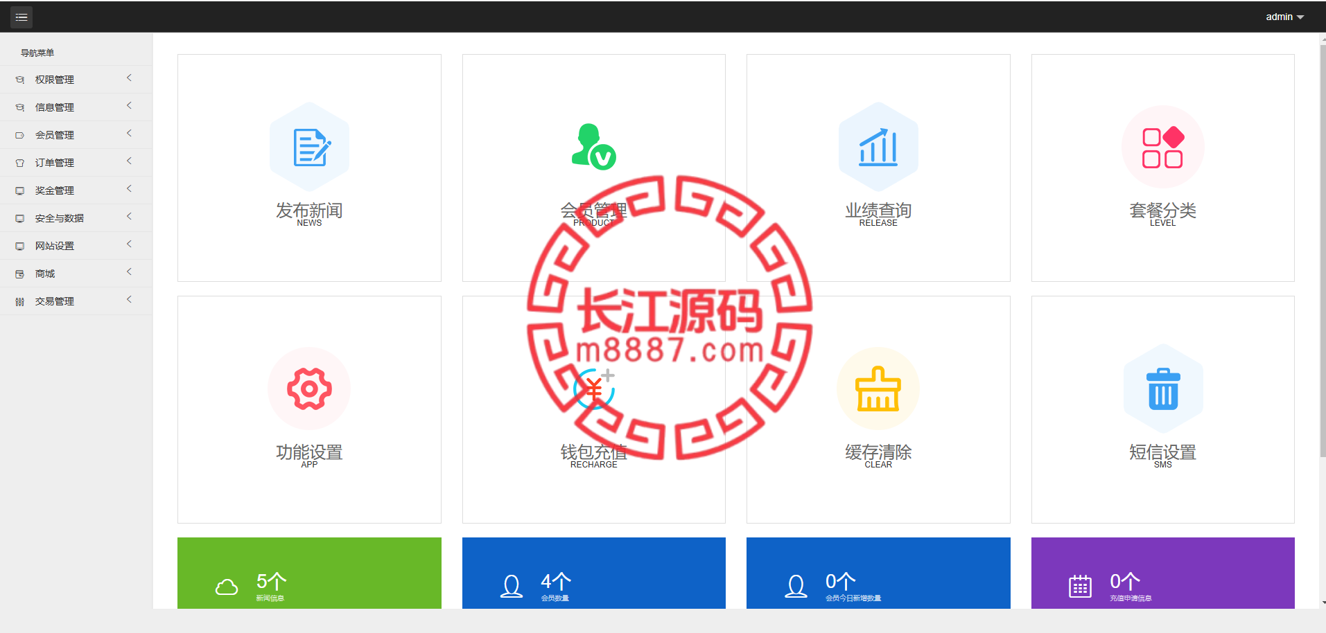Click the 网站设置 sidebar icon
Screen dimensions: 1326x633
coord(20,246)
